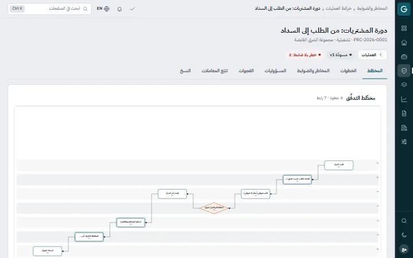This screenshot has width=413, height=258.
Task: Select the node استلام البضاعة ومطابقتها
Action: [x=131, y=222]
